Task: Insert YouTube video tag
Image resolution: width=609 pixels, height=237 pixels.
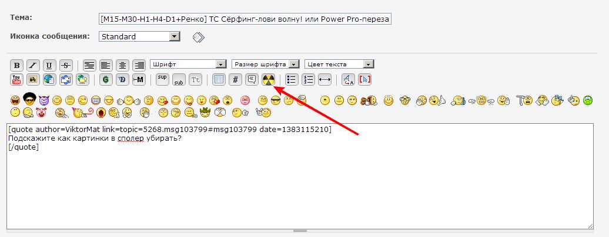Action: [x=16, y=80]
